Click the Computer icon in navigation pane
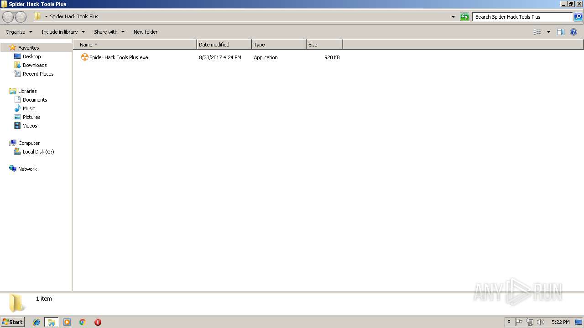 point(13,143)
